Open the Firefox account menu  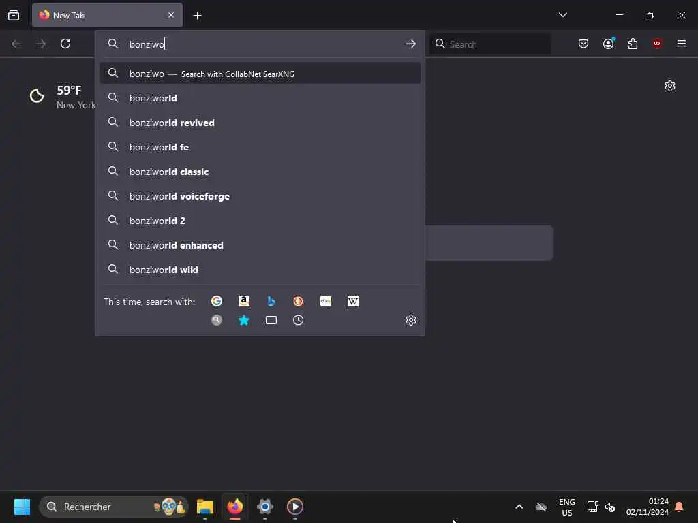[x=609, y=44]
